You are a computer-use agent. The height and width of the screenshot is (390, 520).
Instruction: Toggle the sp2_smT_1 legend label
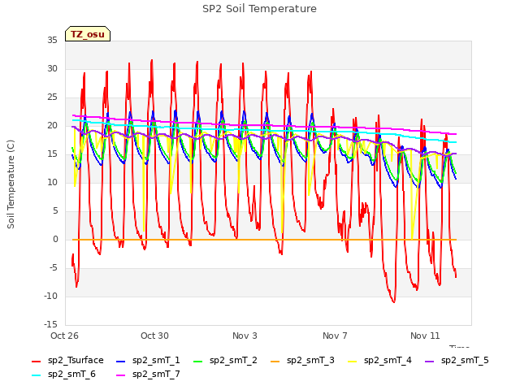click(x=156, y=361)
